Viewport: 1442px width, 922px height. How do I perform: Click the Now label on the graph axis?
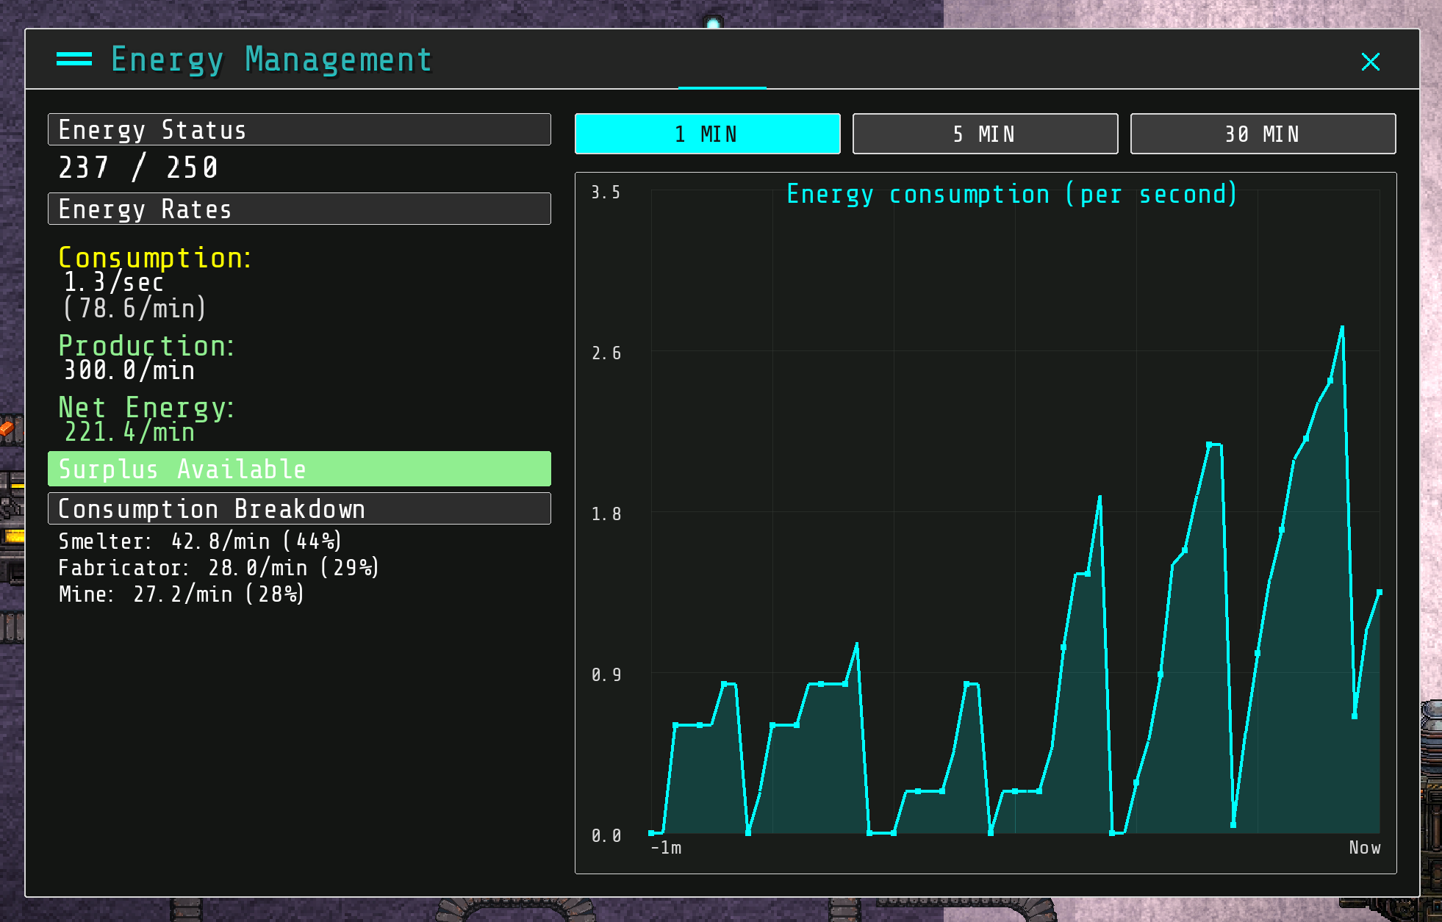pos(1364,848)
